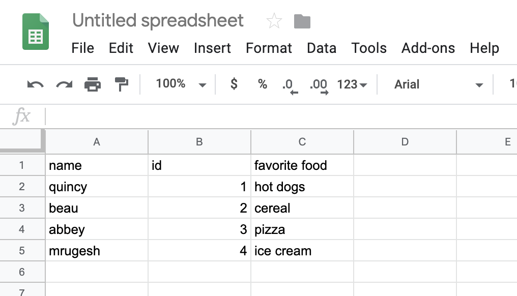Select the paint format tool
Image resolution: width=517 pixels, height=296 pixels.
(x=122, y=84)
